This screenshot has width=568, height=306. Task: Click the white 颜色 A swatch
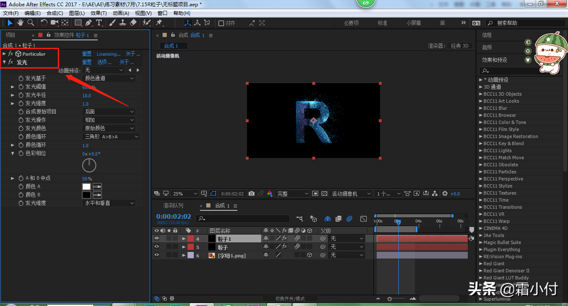[x=86, y=187]
